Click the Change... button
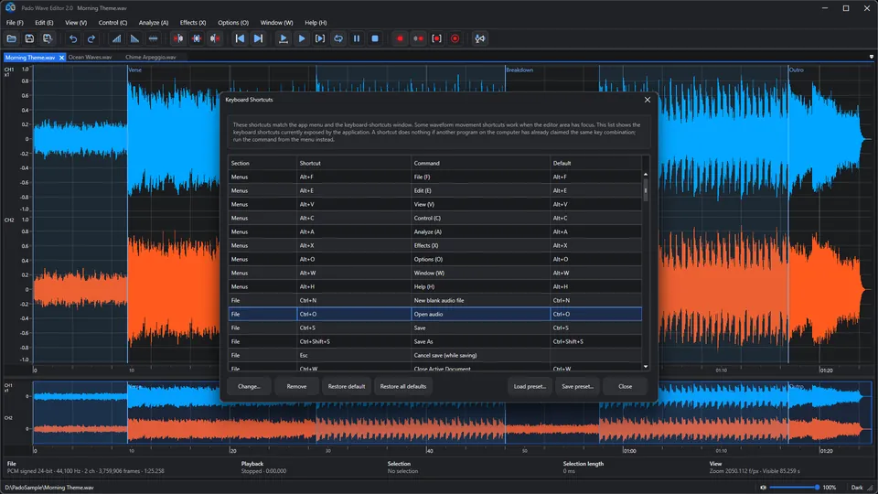The height and width of the screenshot is (494, 878). pos(249,386)
